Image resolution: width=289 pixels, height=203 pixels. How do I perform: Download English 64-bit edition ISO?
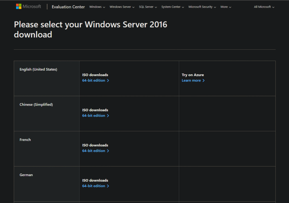(96, 80)
